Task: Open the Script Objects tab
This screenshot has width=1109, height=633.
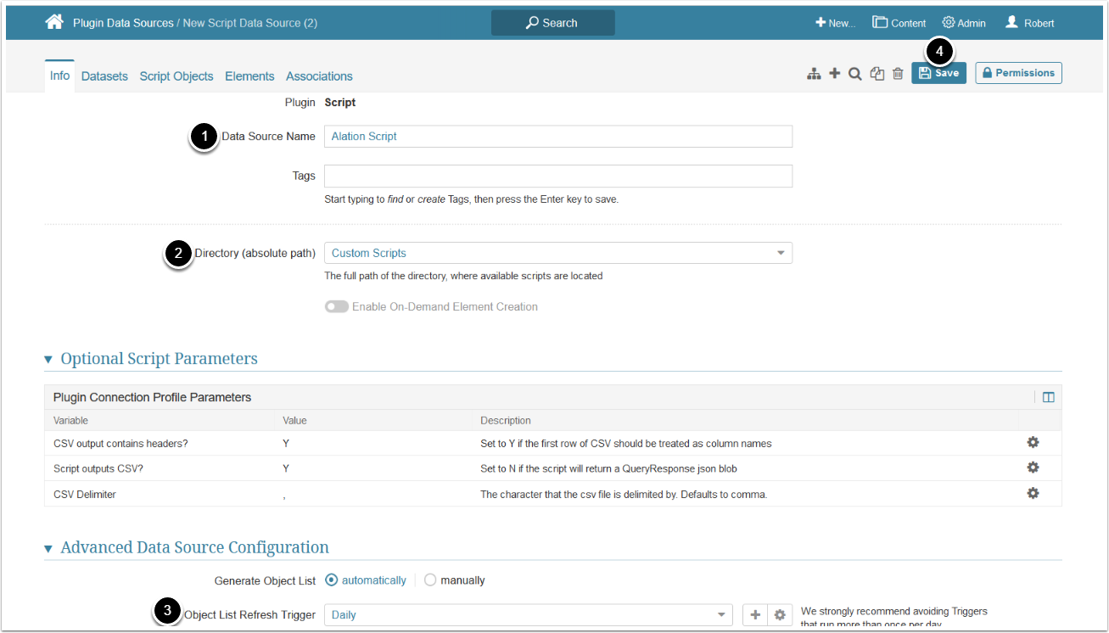Action: 176,76
